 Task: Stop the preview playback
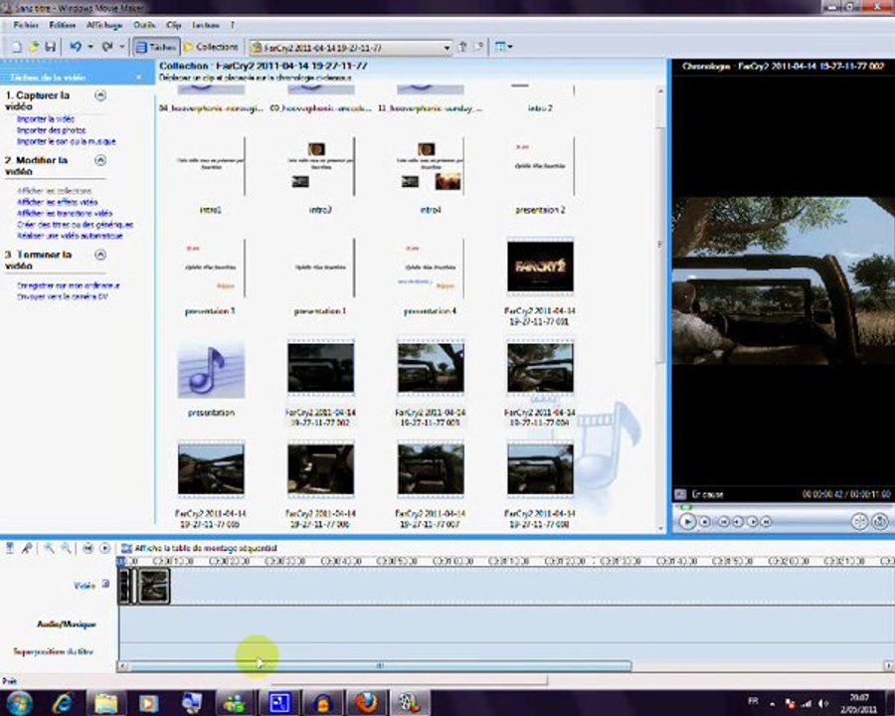coord(705,521)
